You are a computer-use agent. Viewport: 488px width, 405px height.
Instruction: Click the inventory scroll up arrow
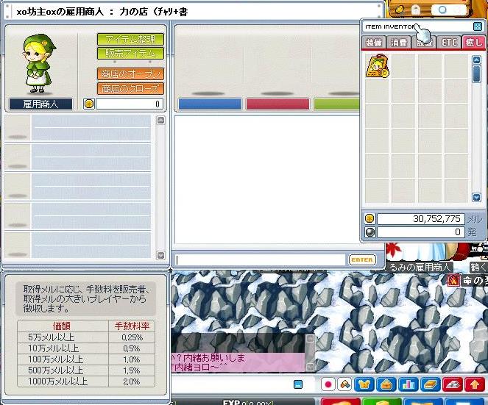[476, 60]
